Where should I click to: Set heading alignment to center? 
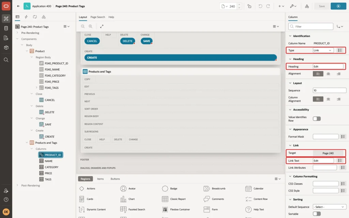coord(328,74)
